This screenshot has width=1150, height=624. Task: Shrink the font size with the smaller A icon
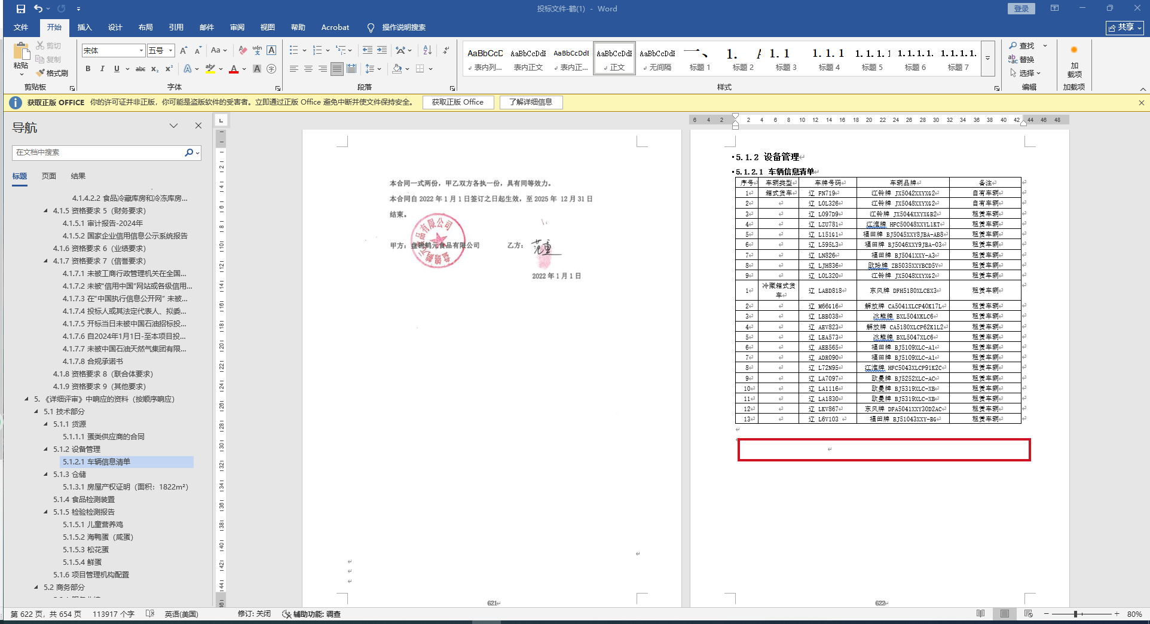point(198,51)
